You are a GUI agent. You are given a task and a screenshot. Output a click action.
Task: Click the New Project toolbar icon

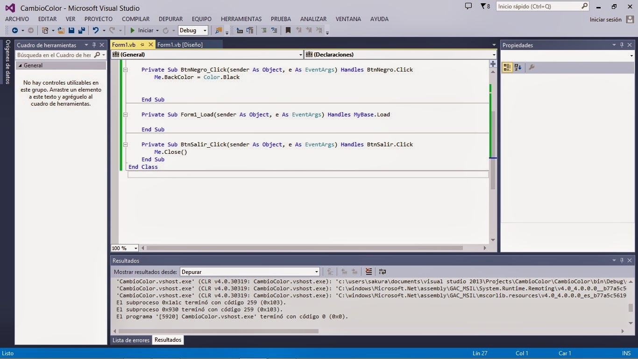click(44, 30)
